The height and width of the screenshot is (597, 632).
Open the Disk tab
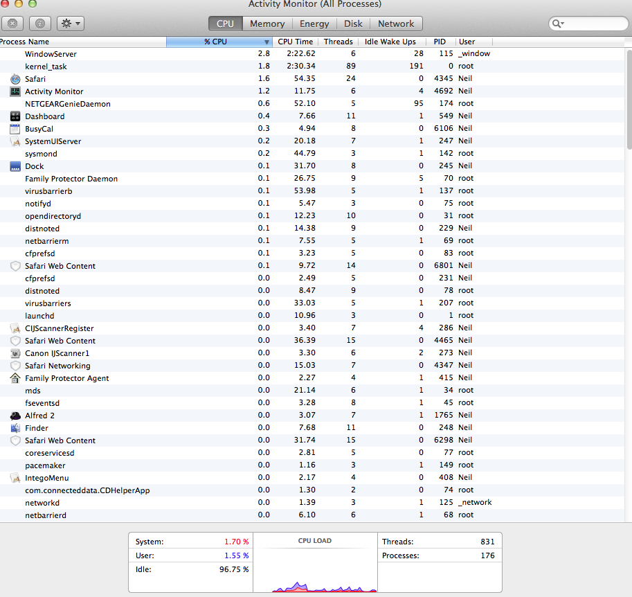(x=353, y=24)
